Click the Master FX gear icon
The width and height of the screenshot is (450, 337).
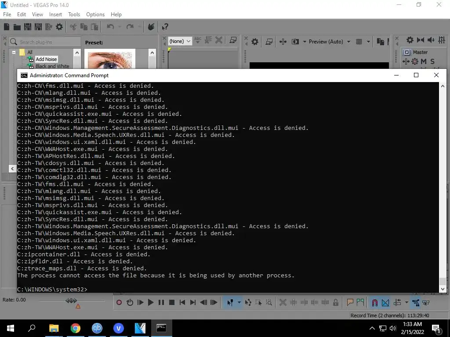pos(415,61)
